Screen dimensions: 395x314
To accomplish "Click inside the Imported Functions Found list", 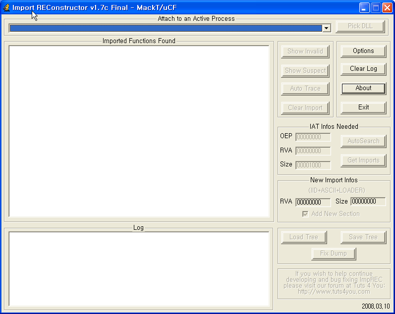I will (x=139, y=131).
